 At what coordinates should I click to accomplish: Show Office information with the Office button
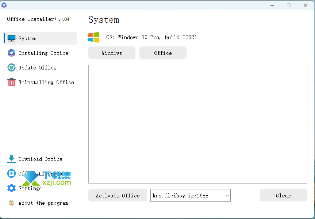click(x=163, y=53)
